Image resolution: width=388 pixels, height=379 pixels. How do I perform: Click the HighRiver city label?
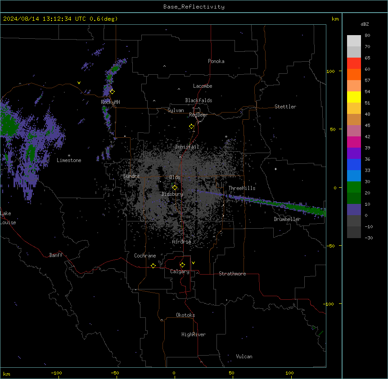(194, 334)
